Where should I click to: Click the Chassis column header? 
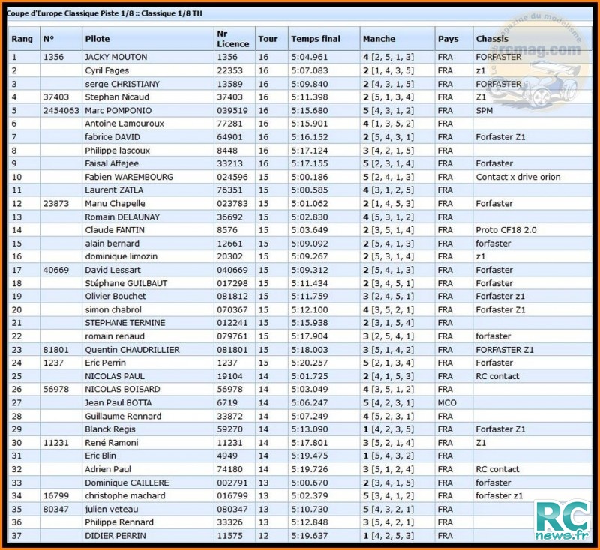(x=492, y=39)
